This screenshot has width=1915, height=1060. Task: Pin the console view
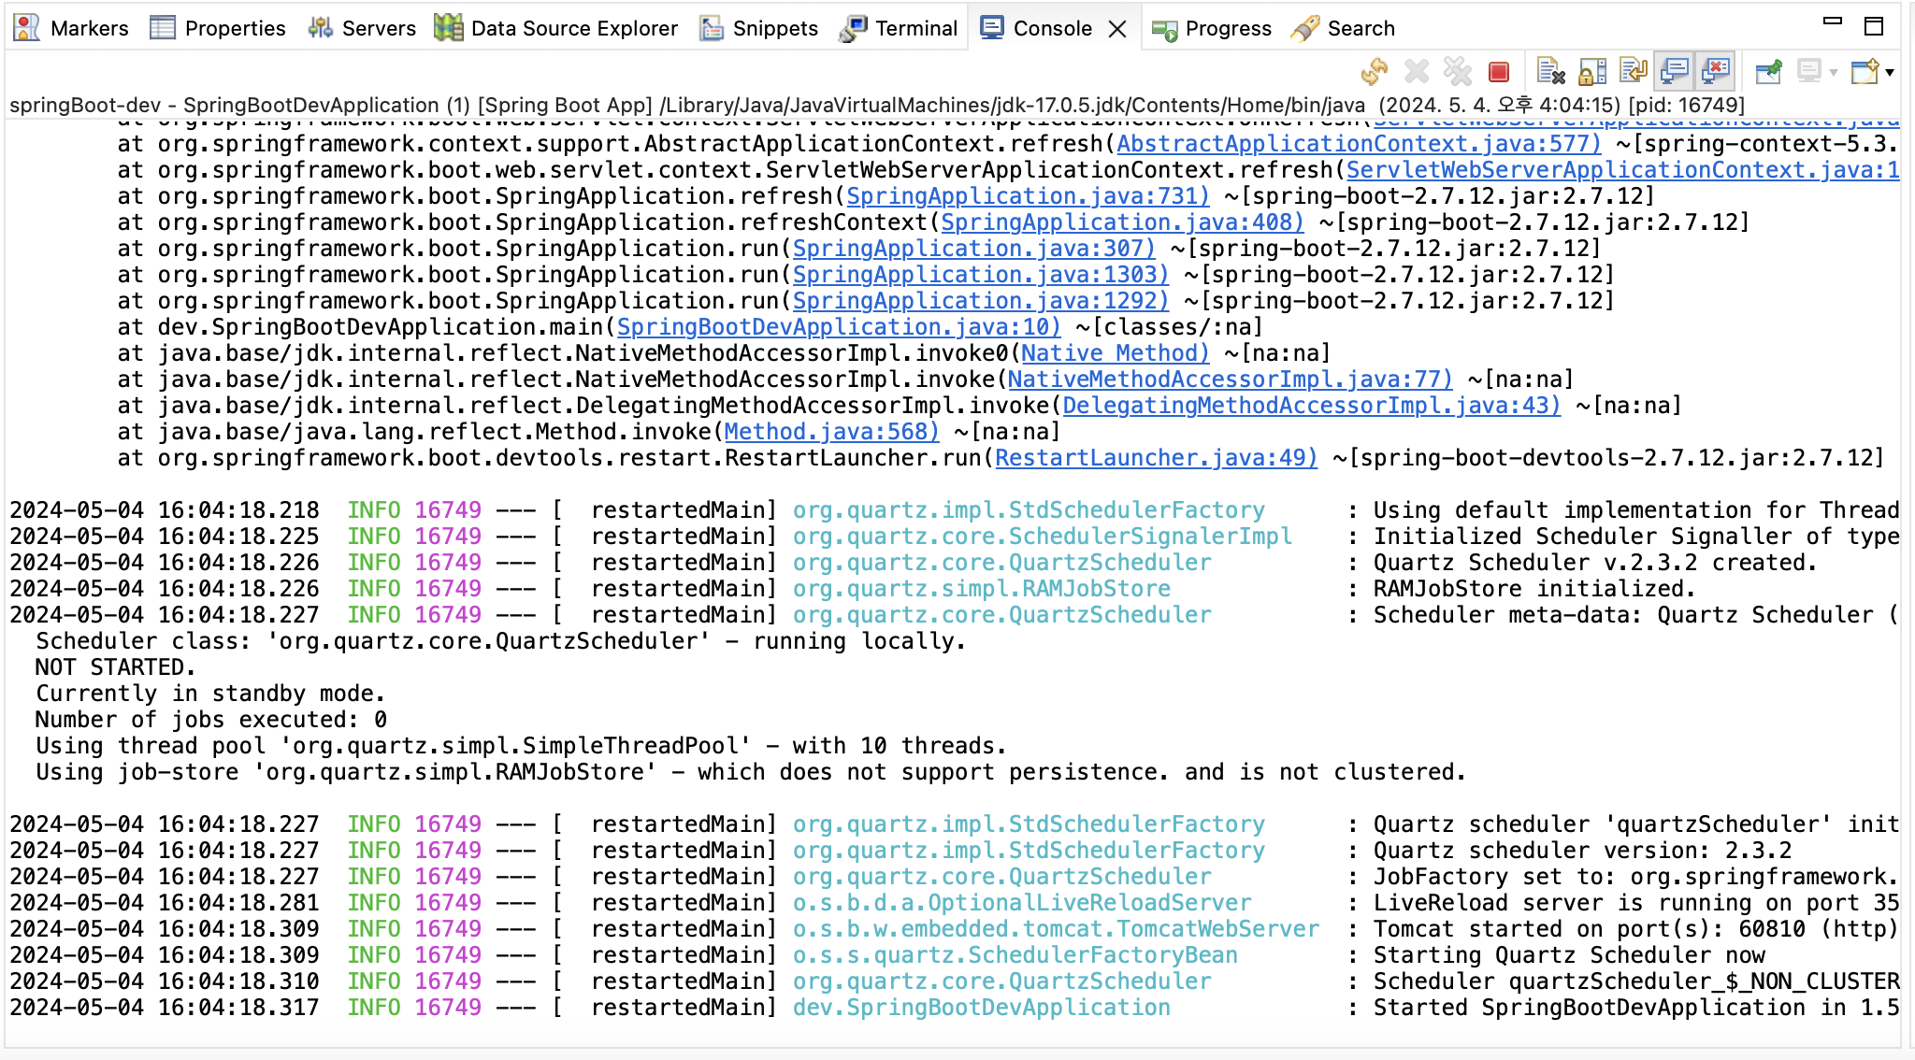click(1768, 71)
